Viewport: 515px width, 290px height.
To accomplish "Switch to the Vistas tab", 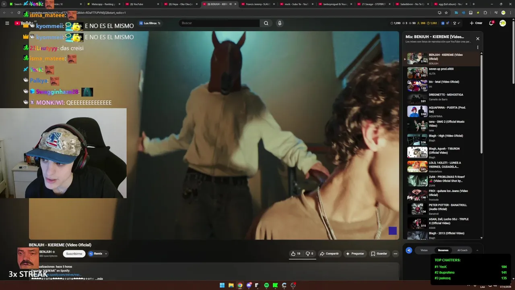I will point(424,250).
